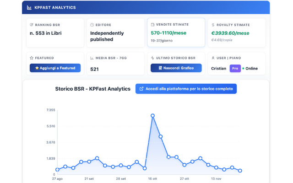This screenshot has height=183, width=293.
Task: Click the Ultimo Storico BSR pulse icon
Action: coord(152,58)
